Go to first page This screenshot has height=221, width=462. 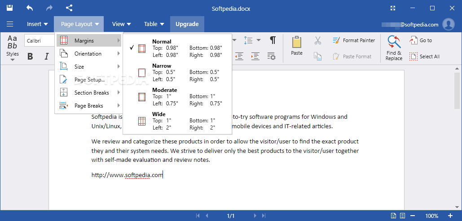tap(198, 216)
